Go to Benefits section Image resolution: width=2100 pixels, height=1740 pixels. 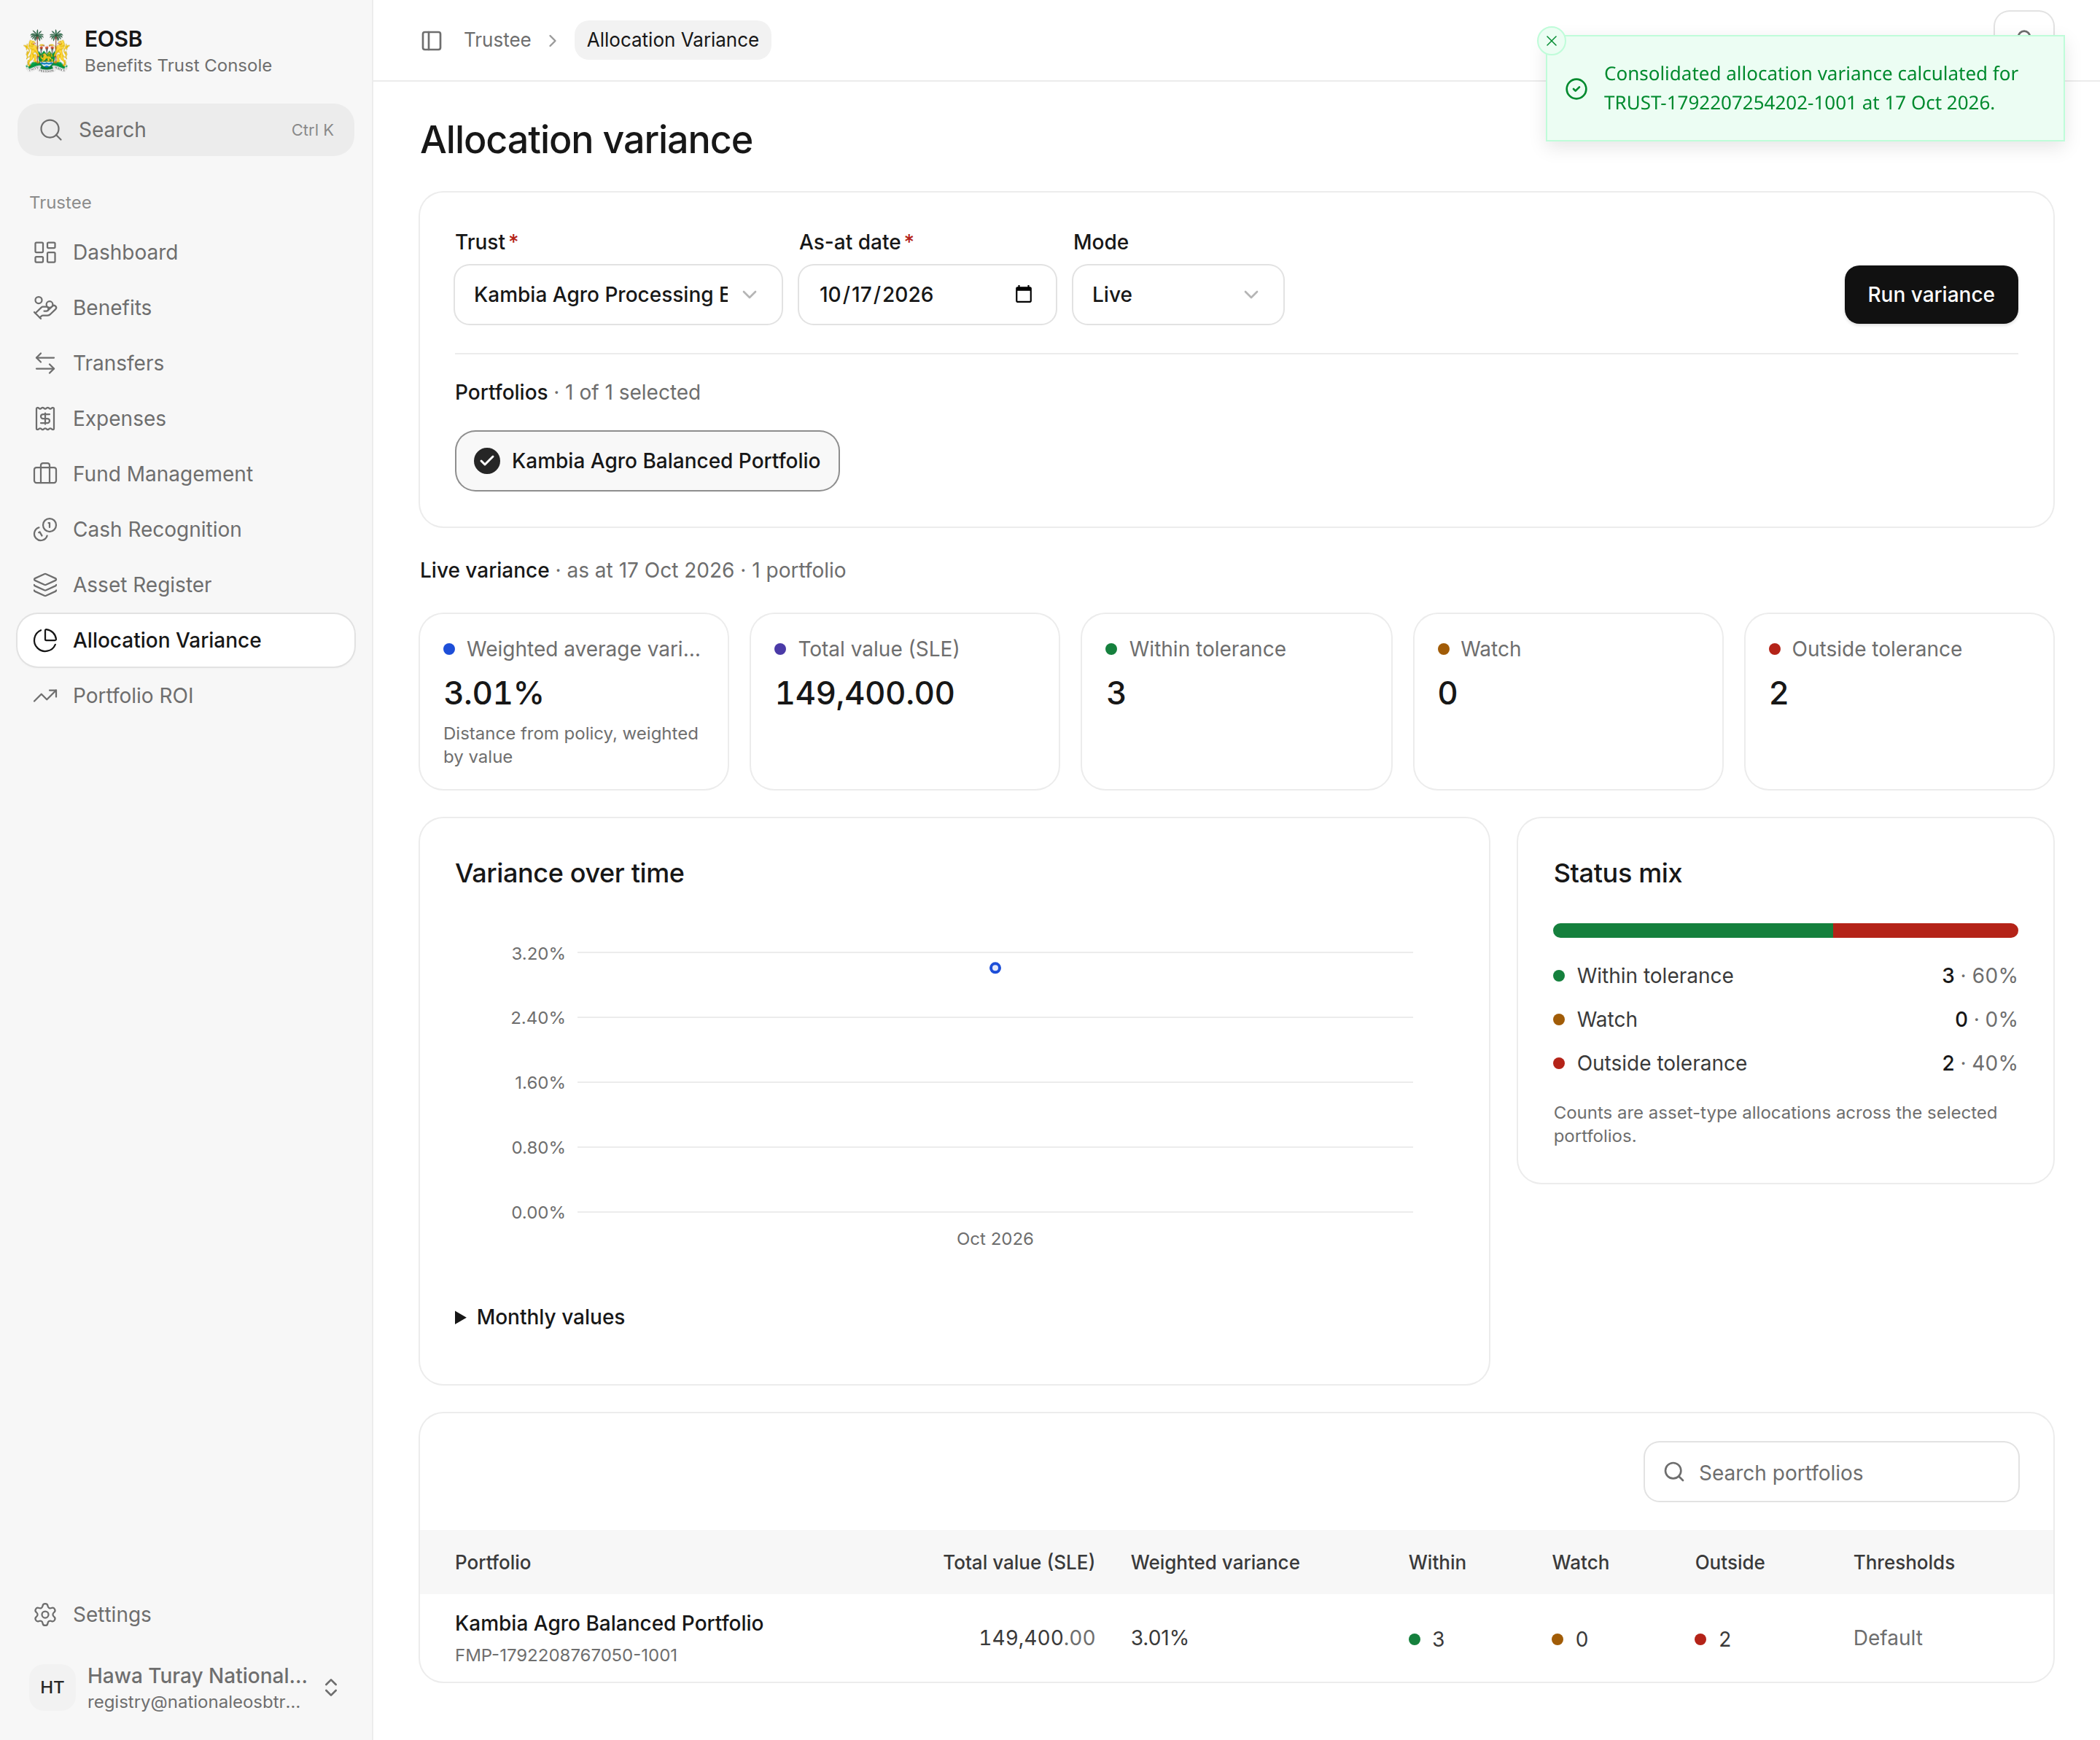pyautogui.click(x=186, y=308)
